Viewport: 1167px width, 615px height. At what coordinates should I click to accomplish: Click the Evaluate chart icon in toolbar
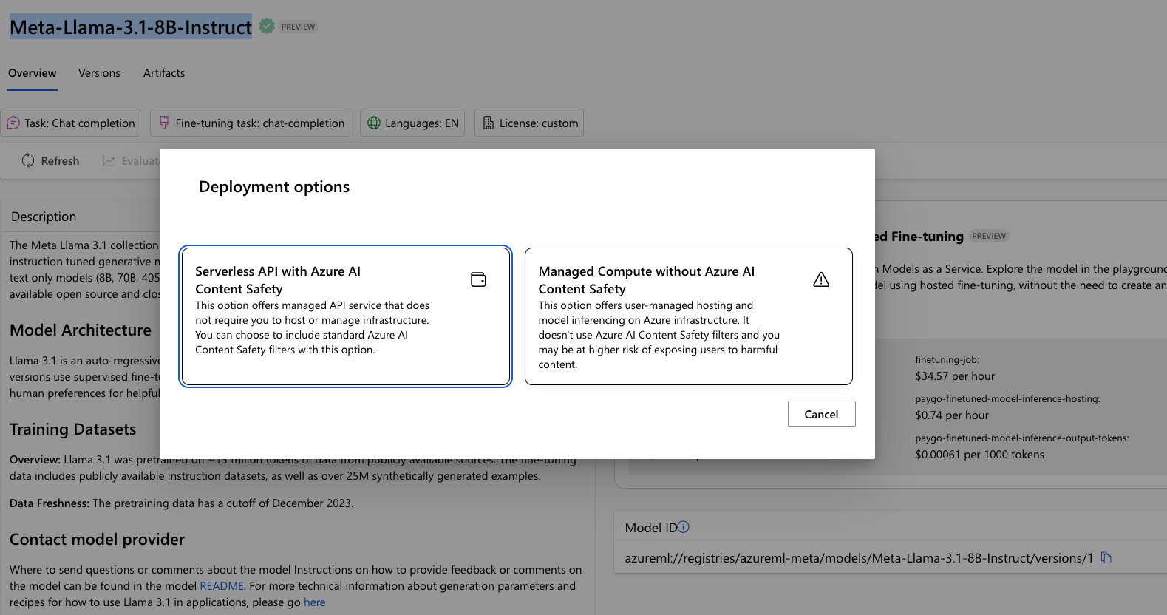109,160
